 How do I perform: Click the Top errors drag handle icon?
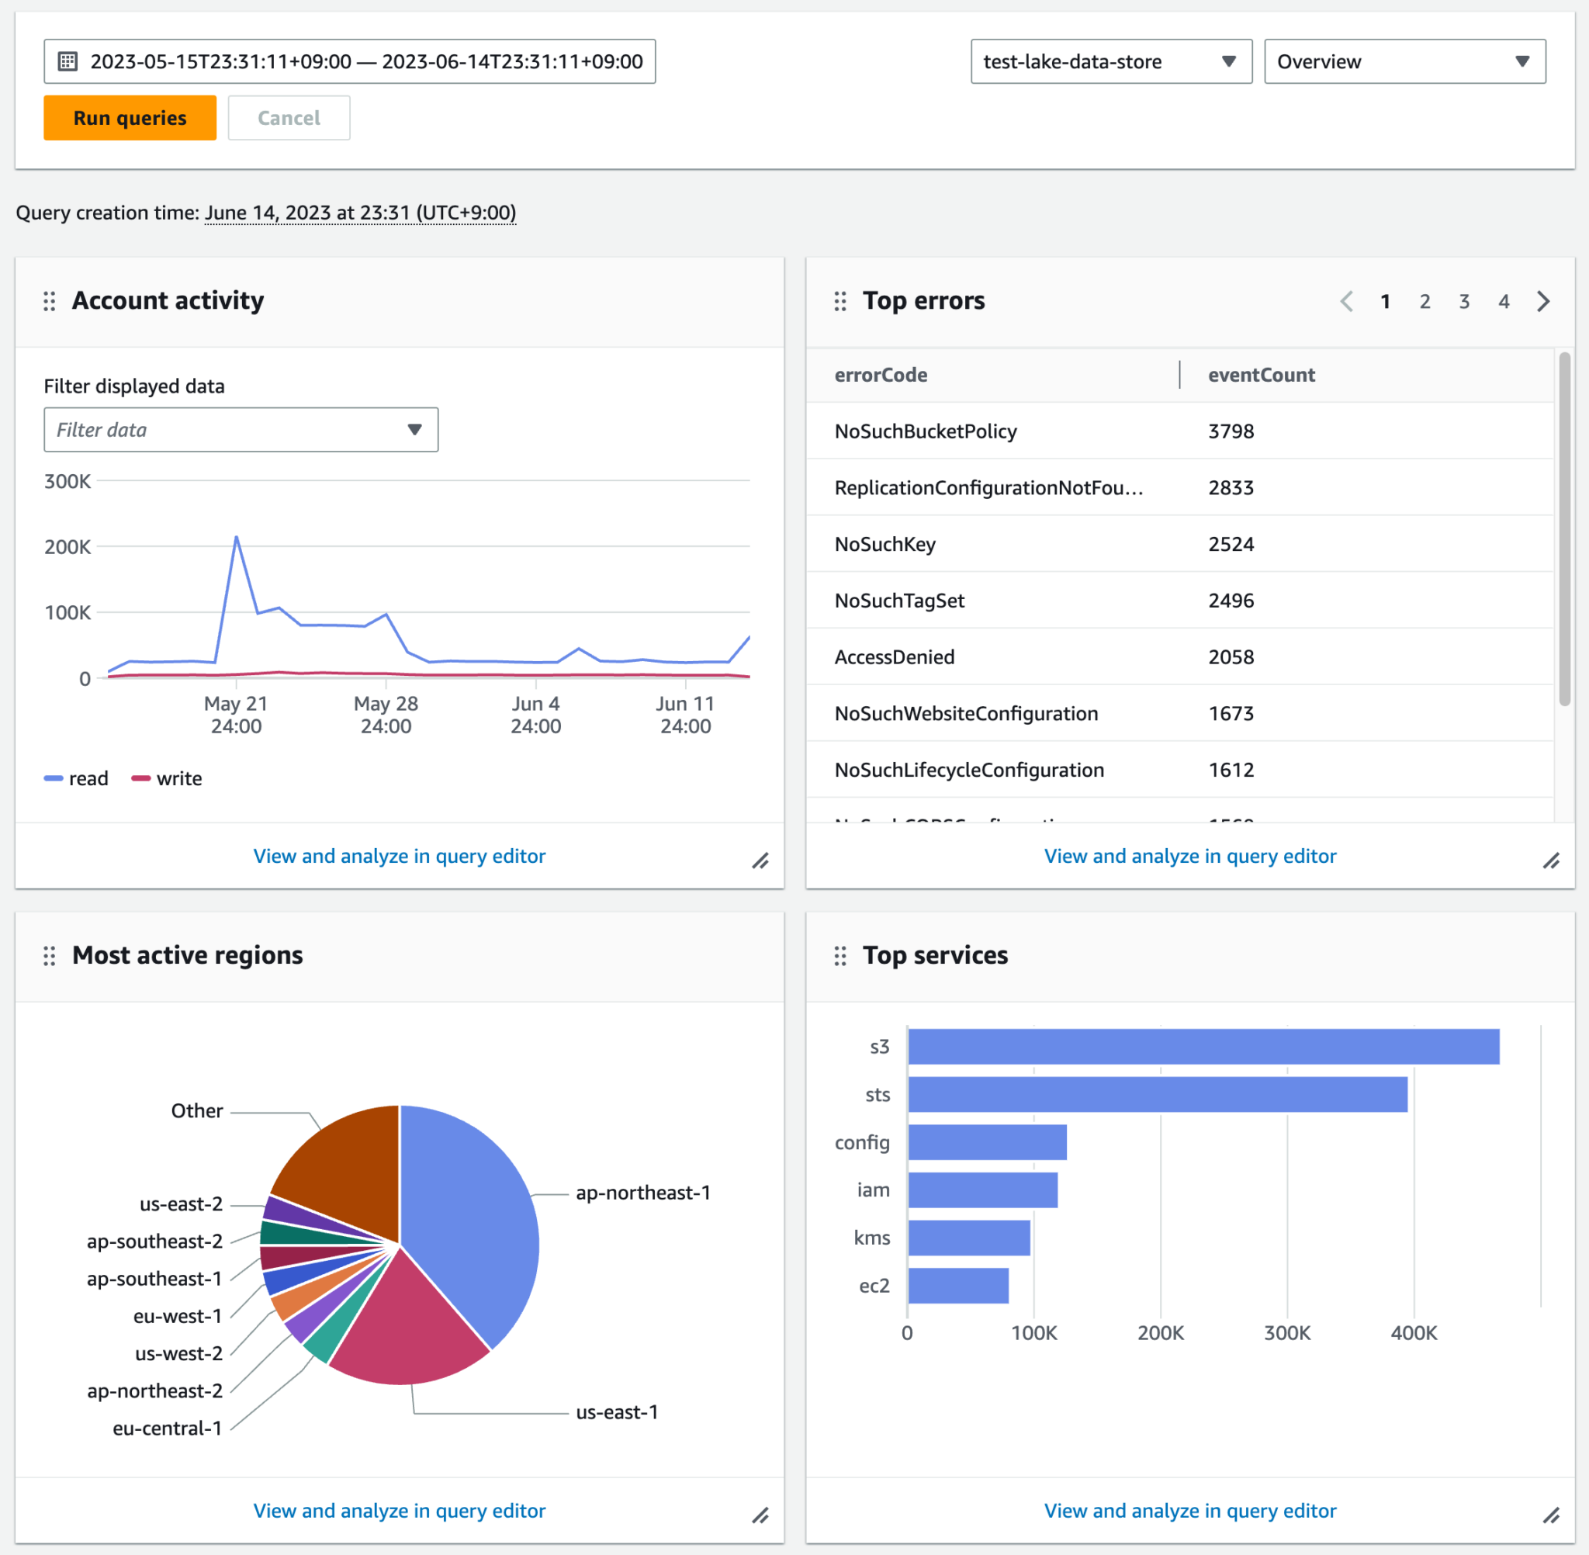[840, 301]
